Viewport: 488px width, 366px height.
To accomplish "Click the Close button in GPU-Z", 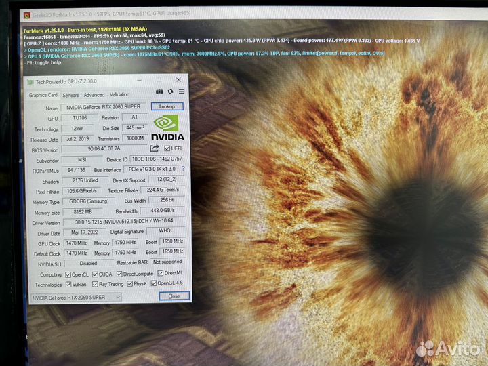I will click(x=174, y=296).
